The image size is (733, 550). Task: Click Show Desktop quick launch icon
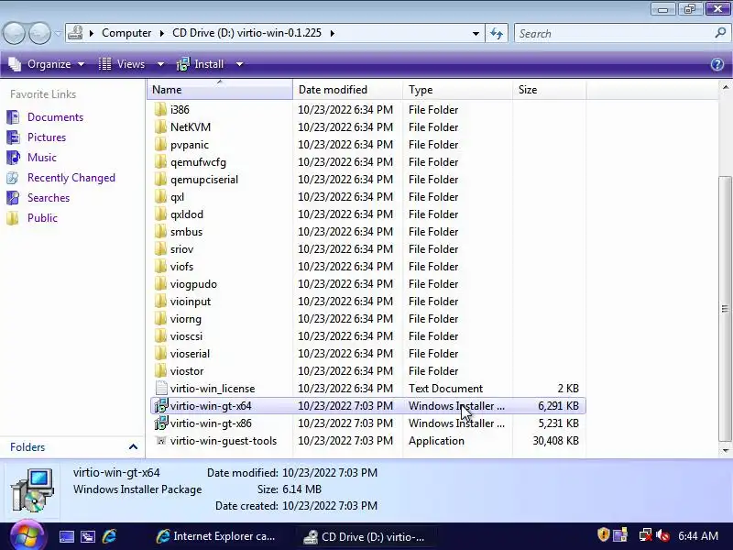tap(66, 536)
